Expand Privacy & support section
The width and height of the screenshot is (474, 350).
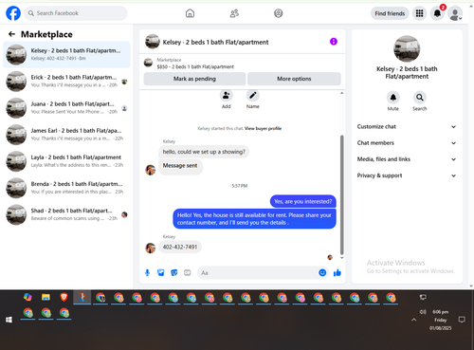407,175
